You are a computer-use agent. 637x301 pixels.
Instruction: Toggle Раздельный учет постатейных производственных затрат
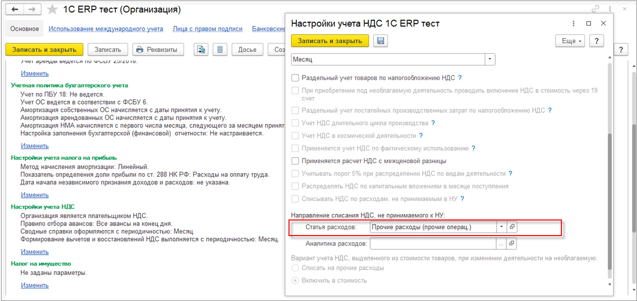296,110
